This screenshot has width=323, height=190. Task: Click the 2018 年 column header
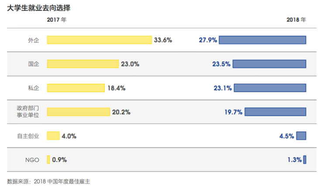pos(296,20)
